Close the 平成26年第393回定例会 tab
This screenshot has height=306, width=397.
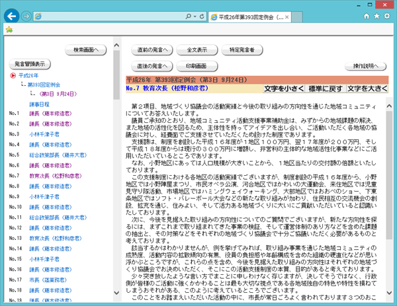coord(287,17)
